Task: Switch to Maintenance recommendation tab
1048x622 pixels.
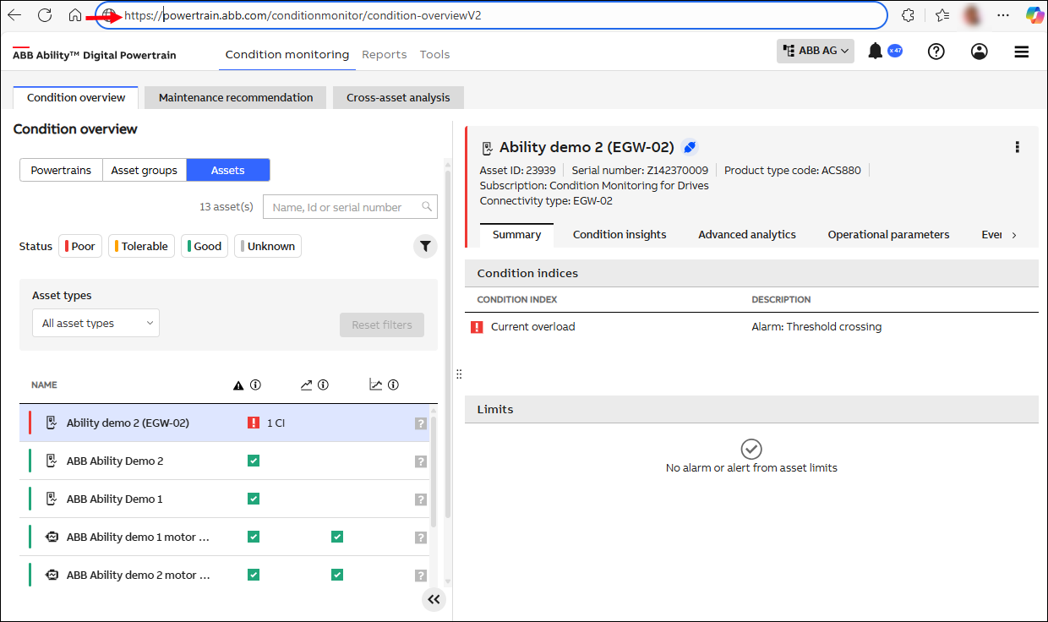Action: 236,97
